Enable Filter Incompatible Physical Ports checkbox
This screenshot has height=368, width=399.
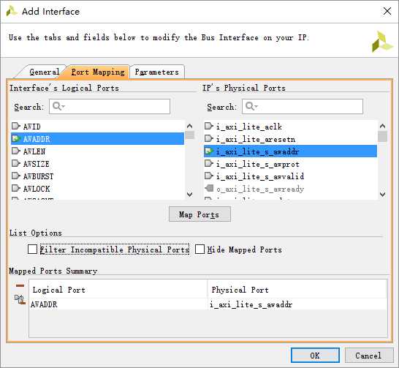[x=32, y=249]
